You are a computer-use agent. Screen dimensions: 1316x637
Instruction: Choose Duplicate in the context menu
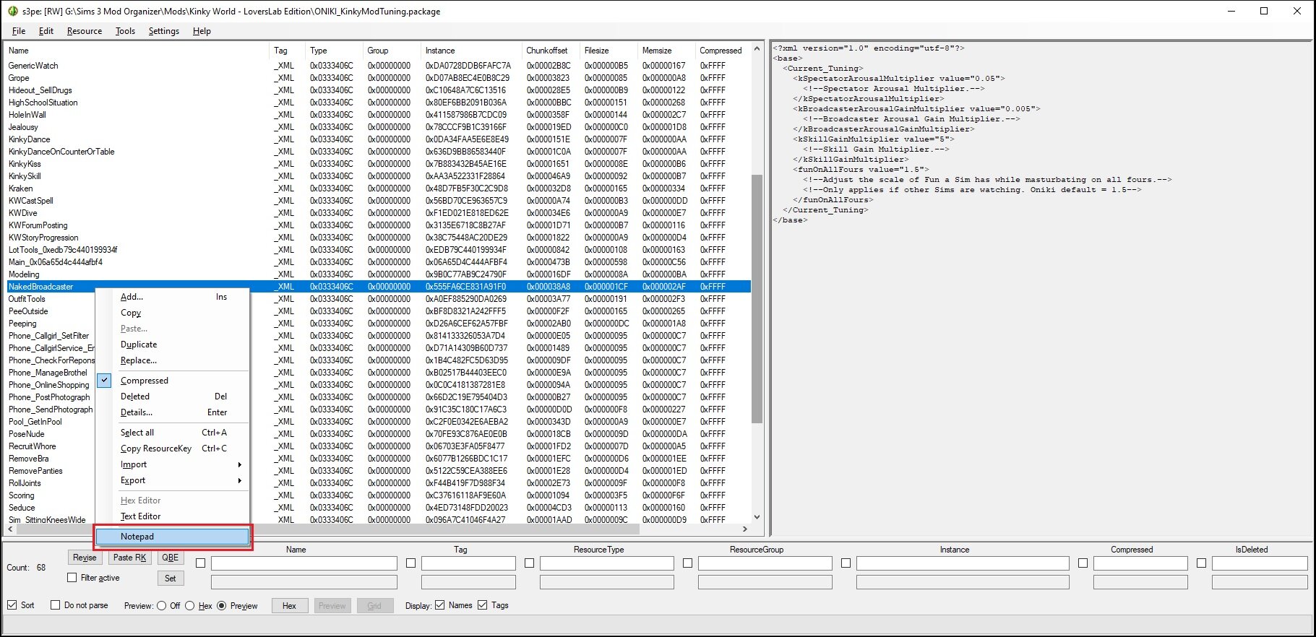click(x=173, y=344)
